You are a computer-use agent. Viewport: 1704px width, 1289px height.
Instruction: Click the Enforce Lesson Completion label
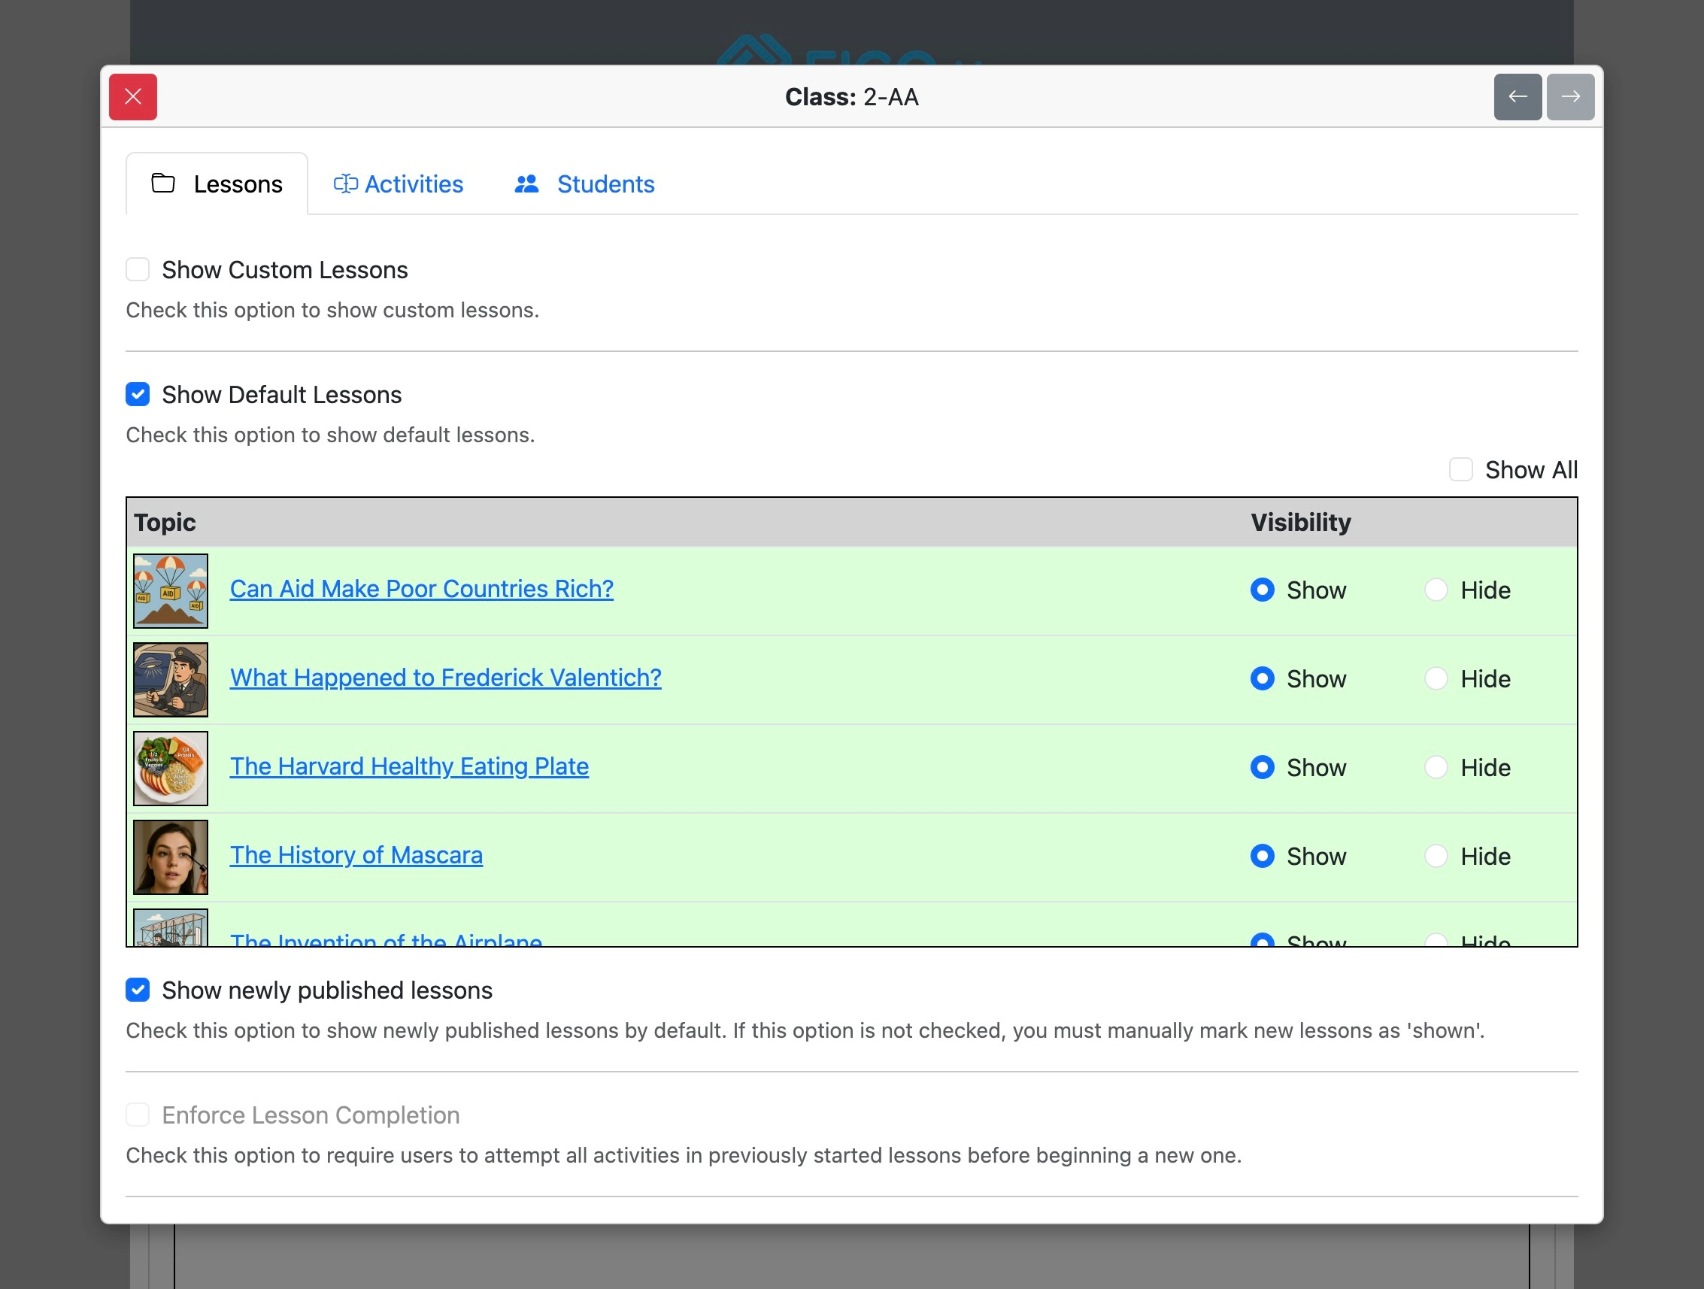point(311,1115)
